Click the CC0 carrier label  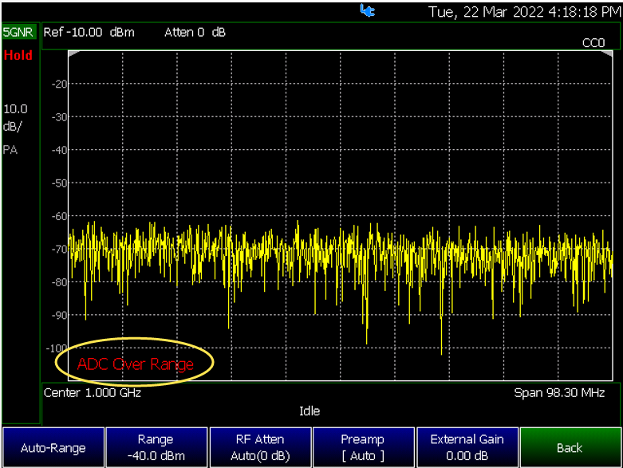593,43
